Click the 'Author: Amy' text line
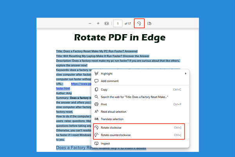Image resolution: width=235 pixels, height=157 pixels. 64,93
